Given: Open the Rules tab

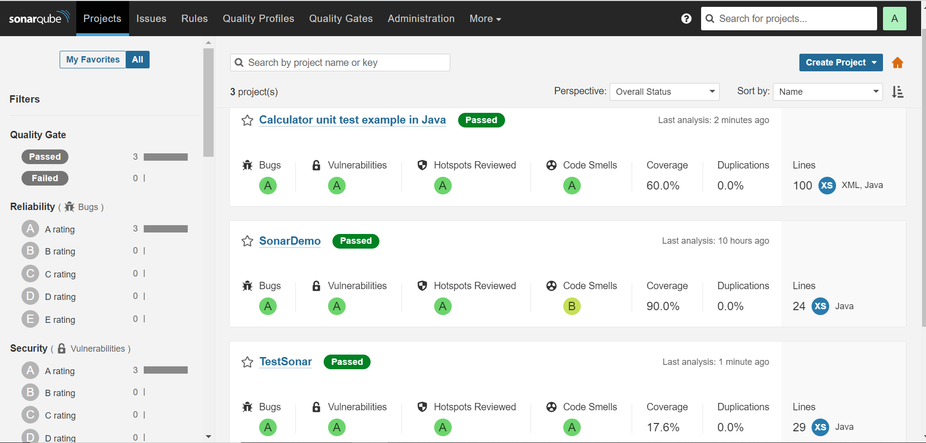Looking at the screenshot, I should tap(195, 19).
